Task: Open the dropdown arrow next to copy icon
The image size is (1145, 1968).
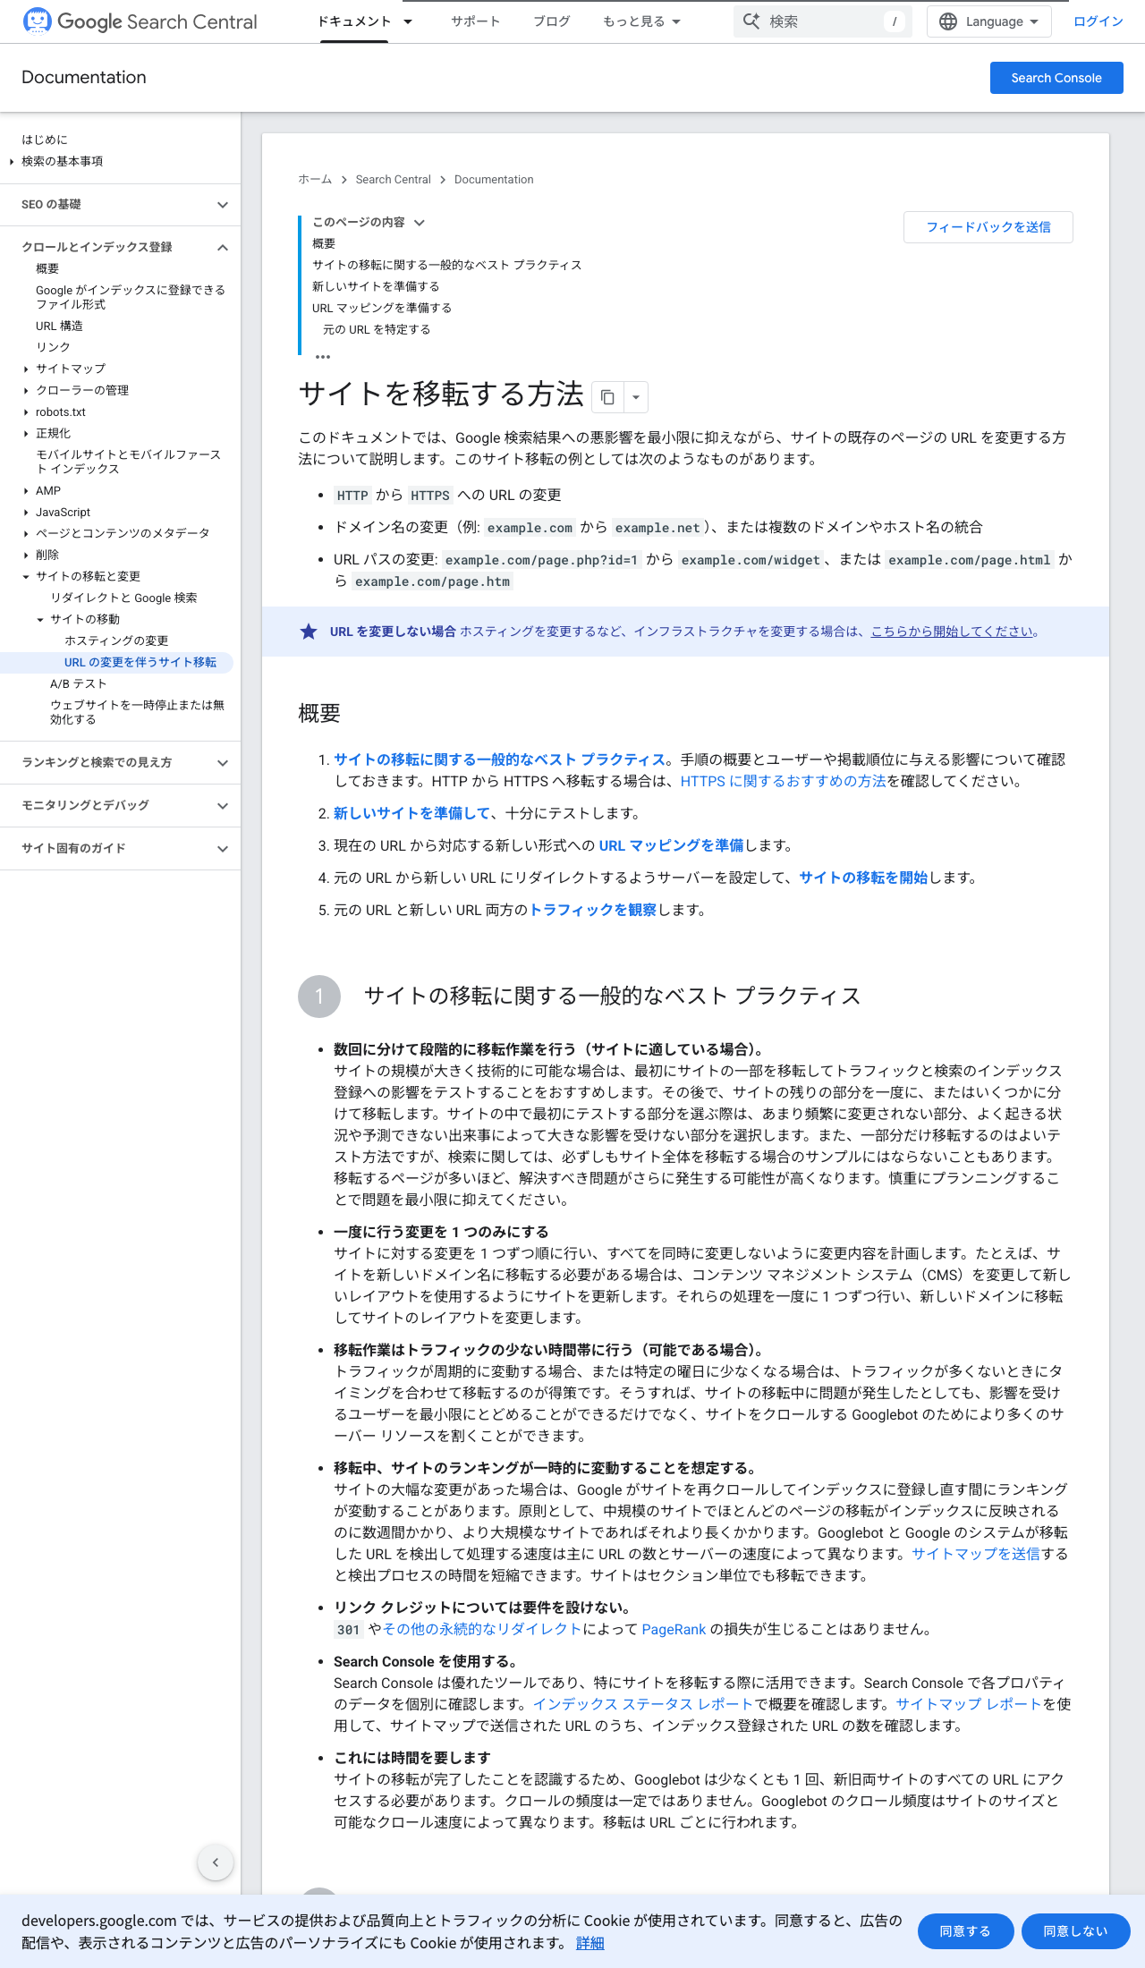Action: [x=636, y=396]
